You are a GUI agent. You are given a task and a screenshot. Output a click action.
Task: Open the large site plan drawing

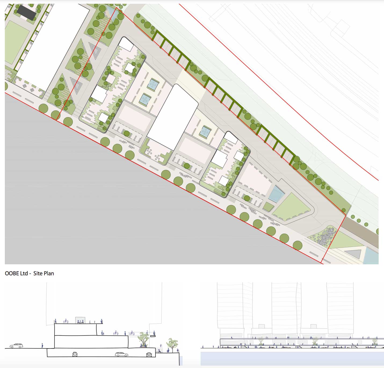(192, 134)
